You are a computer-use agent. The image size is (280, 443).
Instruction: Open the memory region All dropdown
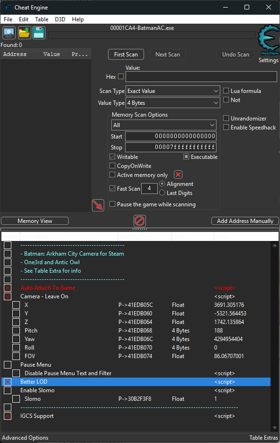pyautogui.click(x=164, y=125)
